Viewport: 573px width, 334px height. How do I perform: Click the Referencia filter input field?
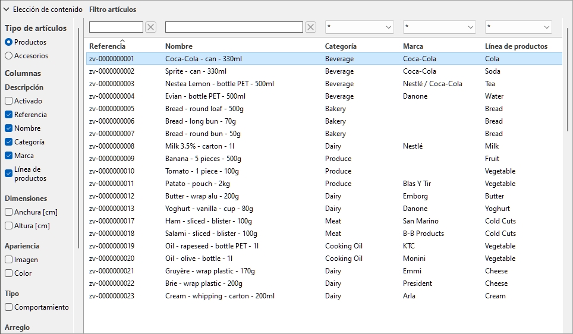117,27
